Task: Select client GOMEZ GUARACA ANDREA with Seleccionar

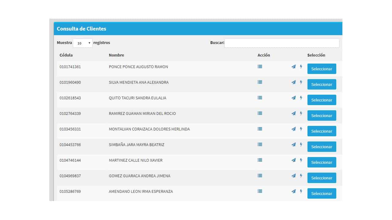Action: (x=322, y=178)
